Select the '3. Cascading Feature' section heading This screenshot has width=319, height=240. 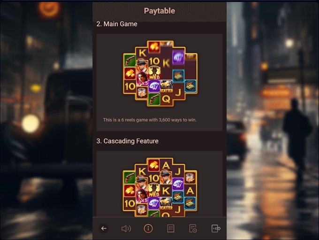pos(127,141)
